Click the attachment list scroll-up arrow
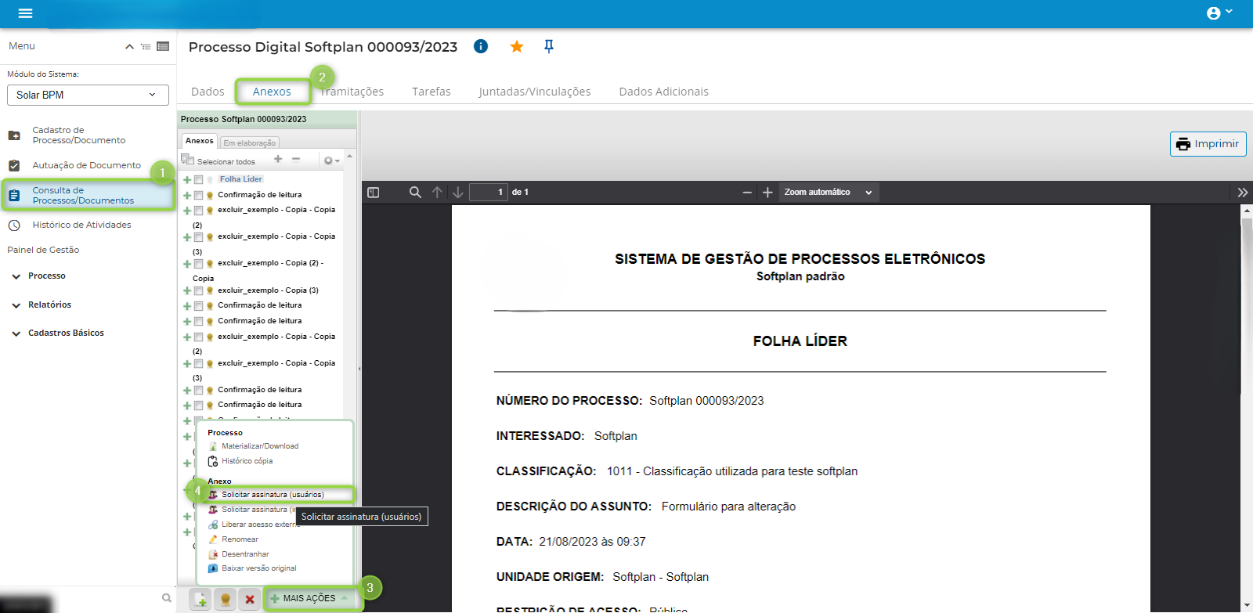The image size is (1253, 613). click(350, 157)
